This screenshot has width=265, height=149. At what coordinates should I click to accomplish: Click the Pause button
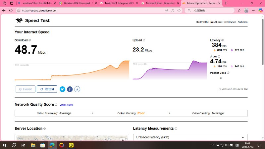click(26, 89)
